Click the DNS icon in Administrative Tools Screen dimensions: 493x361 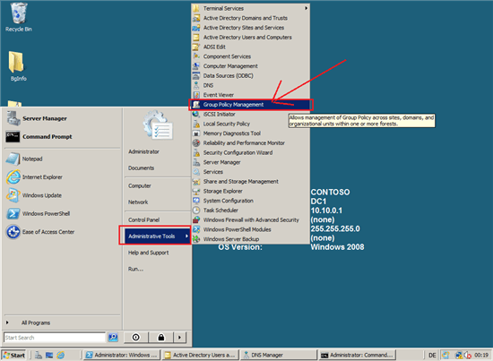point(196,85)
